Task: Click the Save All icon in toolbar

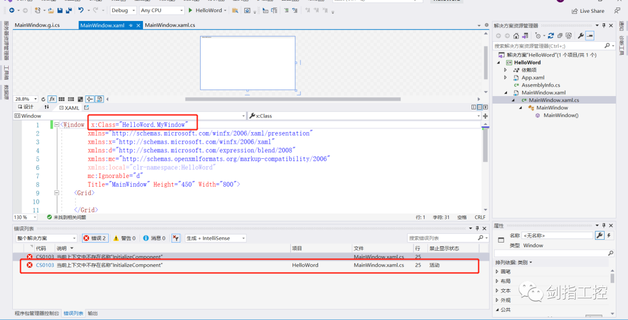Action: coord(68,10)
